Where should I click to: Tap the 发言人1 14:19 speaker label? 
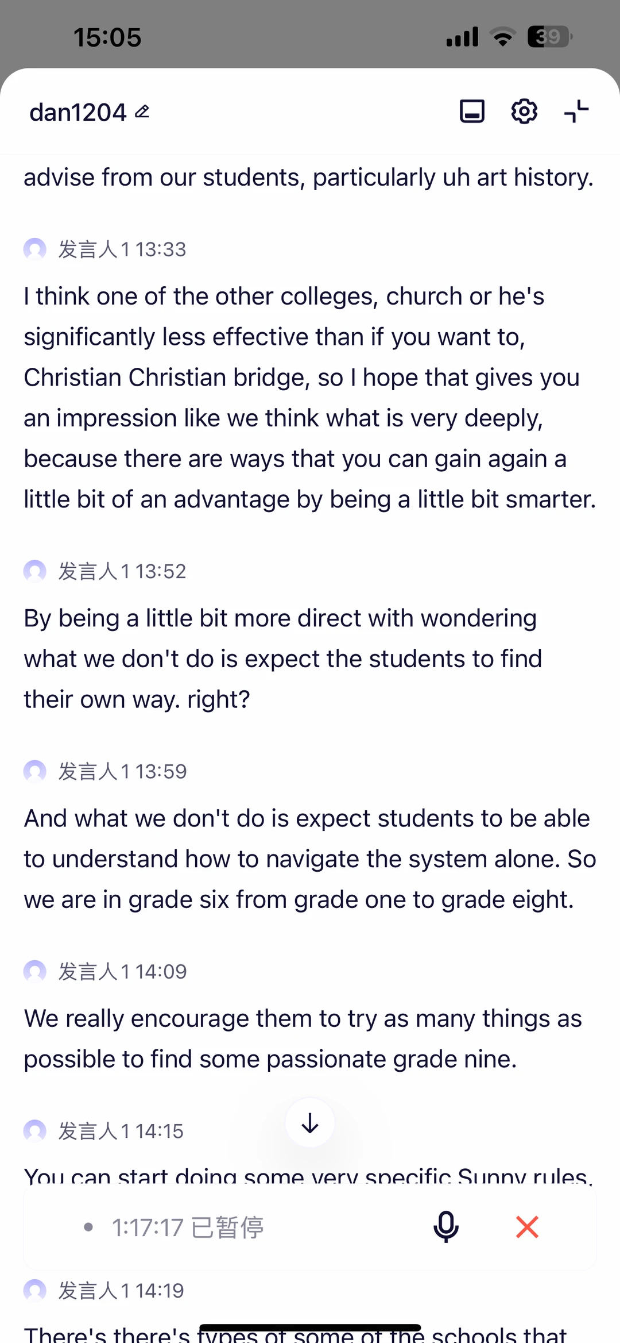pyautogui.click(x=121, y=1291)
